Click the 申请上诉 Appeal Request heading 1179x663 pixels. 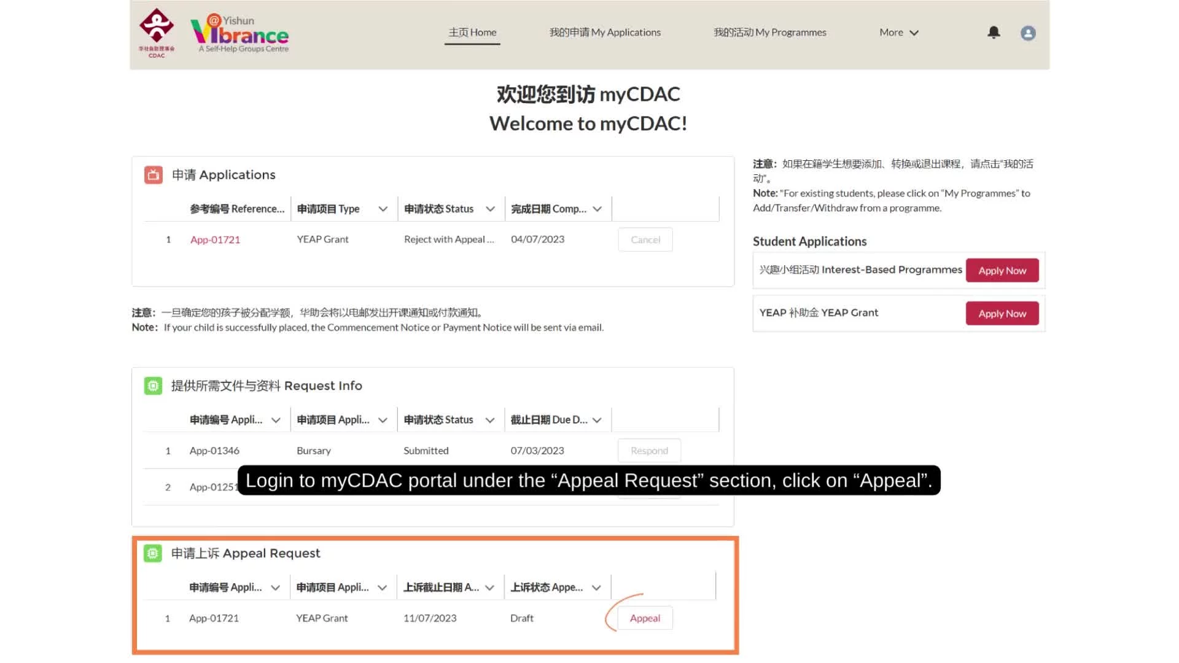coord(246,553)
